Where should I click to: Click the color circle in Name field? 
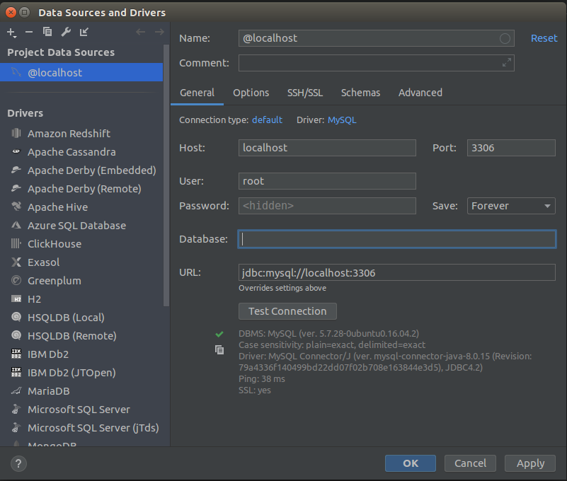505,38
